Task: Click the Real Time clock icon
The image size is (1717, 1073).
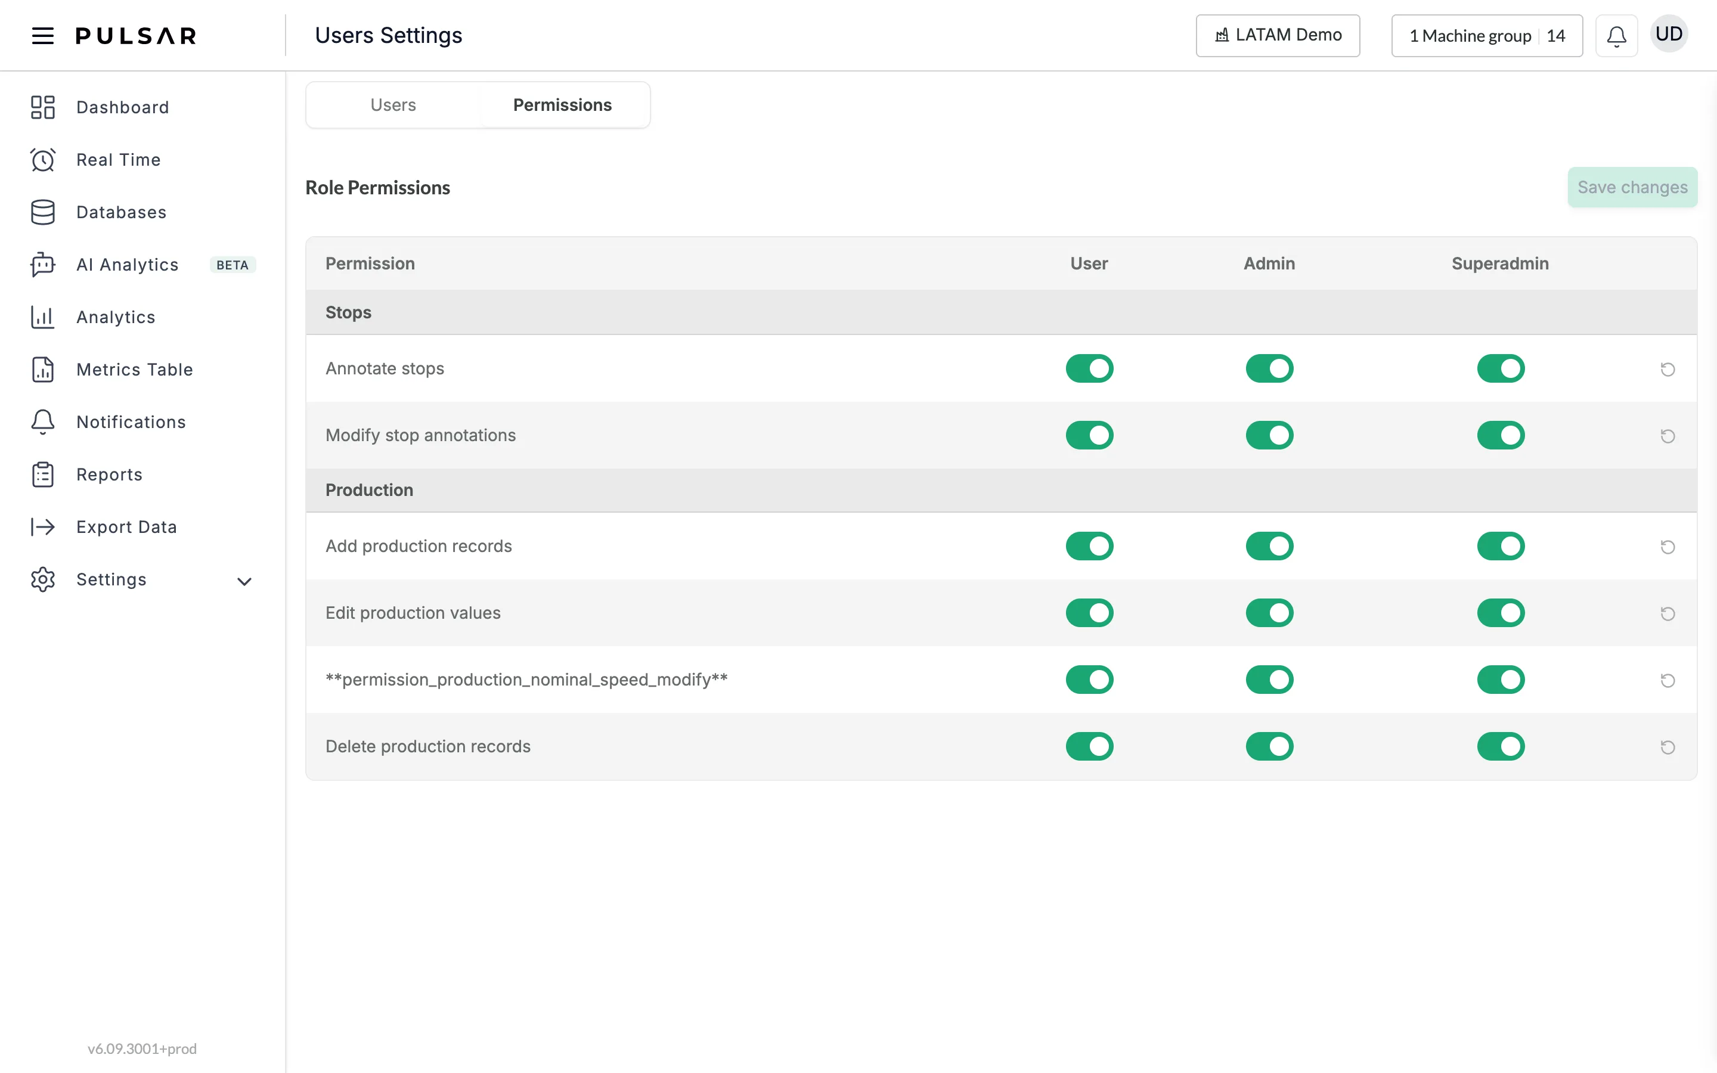Action: [x=42, y=160]
